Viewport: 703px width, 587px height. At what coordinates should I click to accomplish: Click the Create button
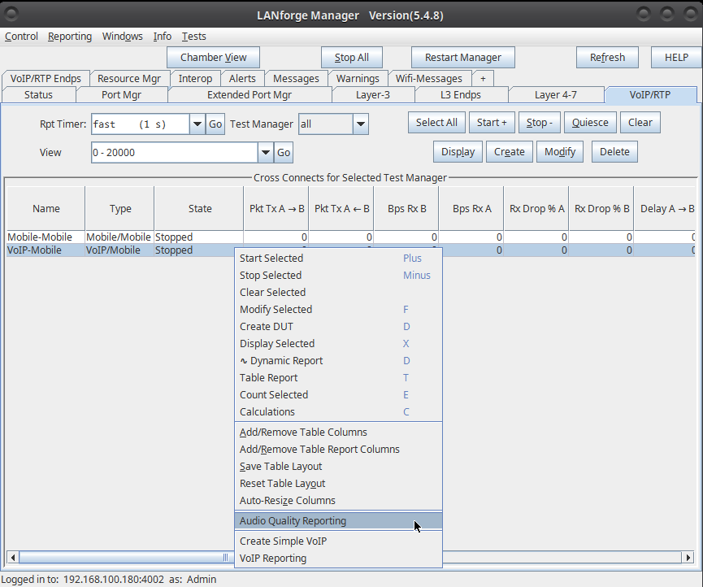pos(510,151)
